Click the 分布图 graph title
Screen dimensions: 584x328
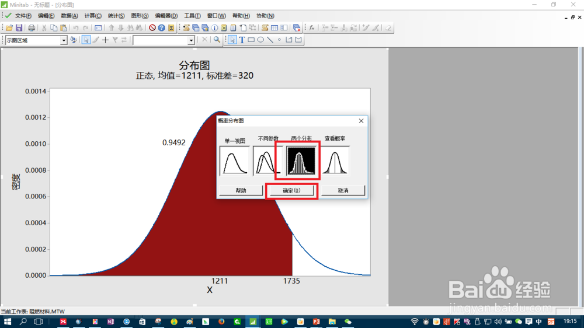194,65
